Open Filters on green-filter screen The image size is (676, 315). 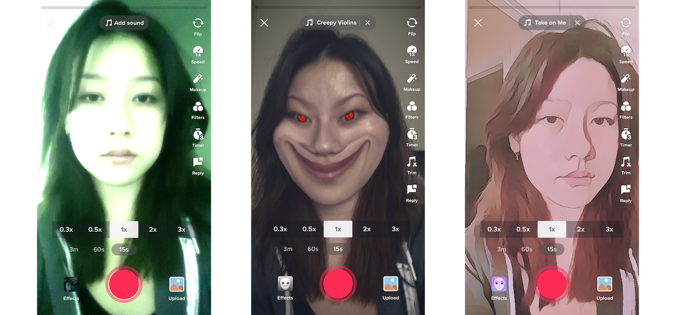coord(198,106)
